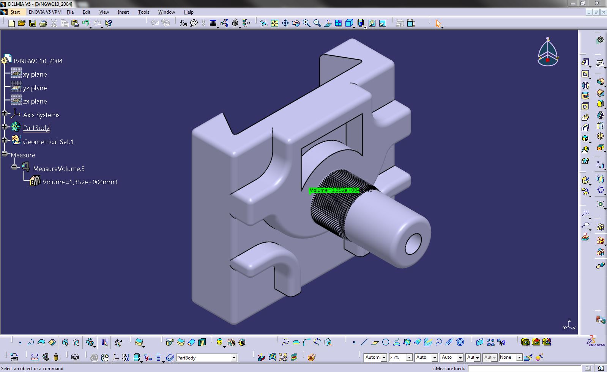Click the Spiral tool icon

[x=460, y=342]
